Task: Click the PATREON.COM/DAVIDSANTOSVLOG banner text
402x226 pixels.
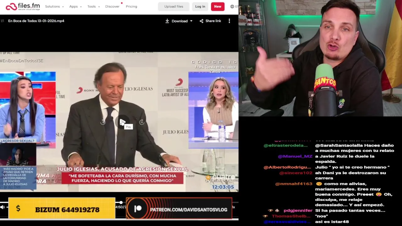Action: (189, 210)
